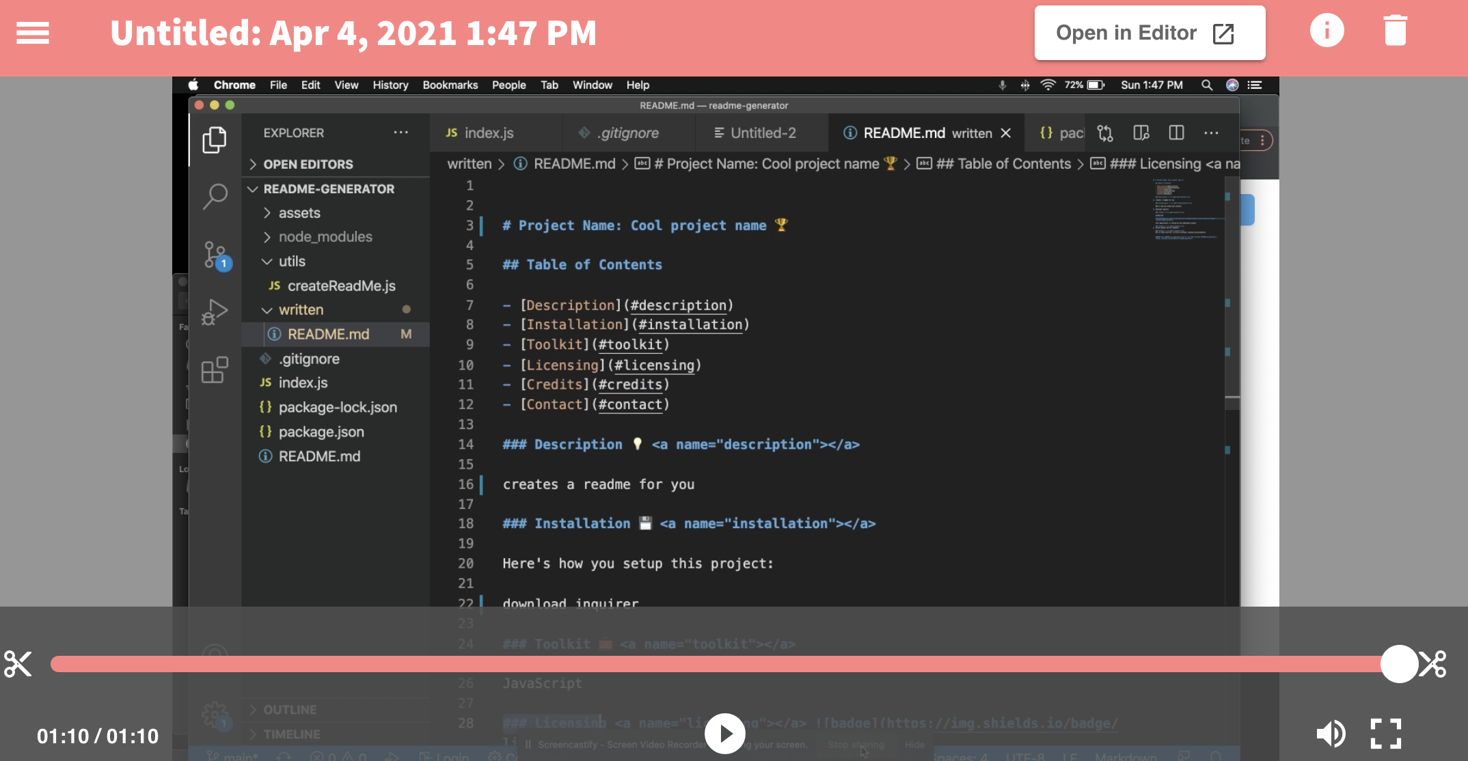1468x761 pixels.
Task: Enter fullscreen mode on the video player
Action: coord(1386,734)
